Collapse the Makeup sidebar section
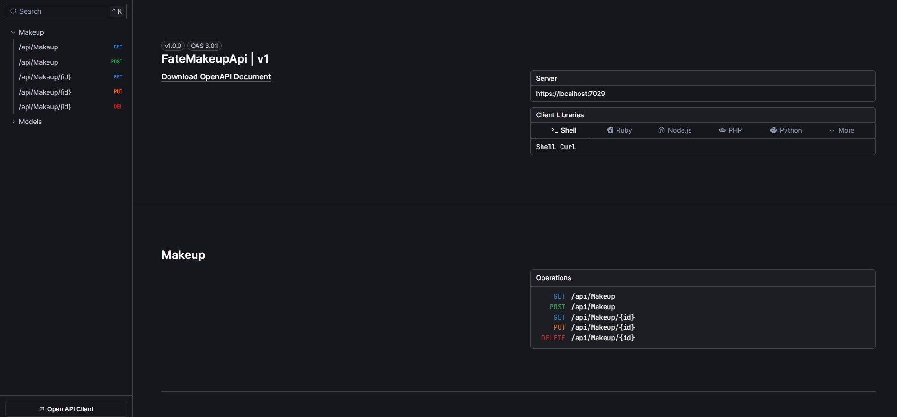Viewport: 897px width, 417px height. pyautogui.click(x=13, y=32)
